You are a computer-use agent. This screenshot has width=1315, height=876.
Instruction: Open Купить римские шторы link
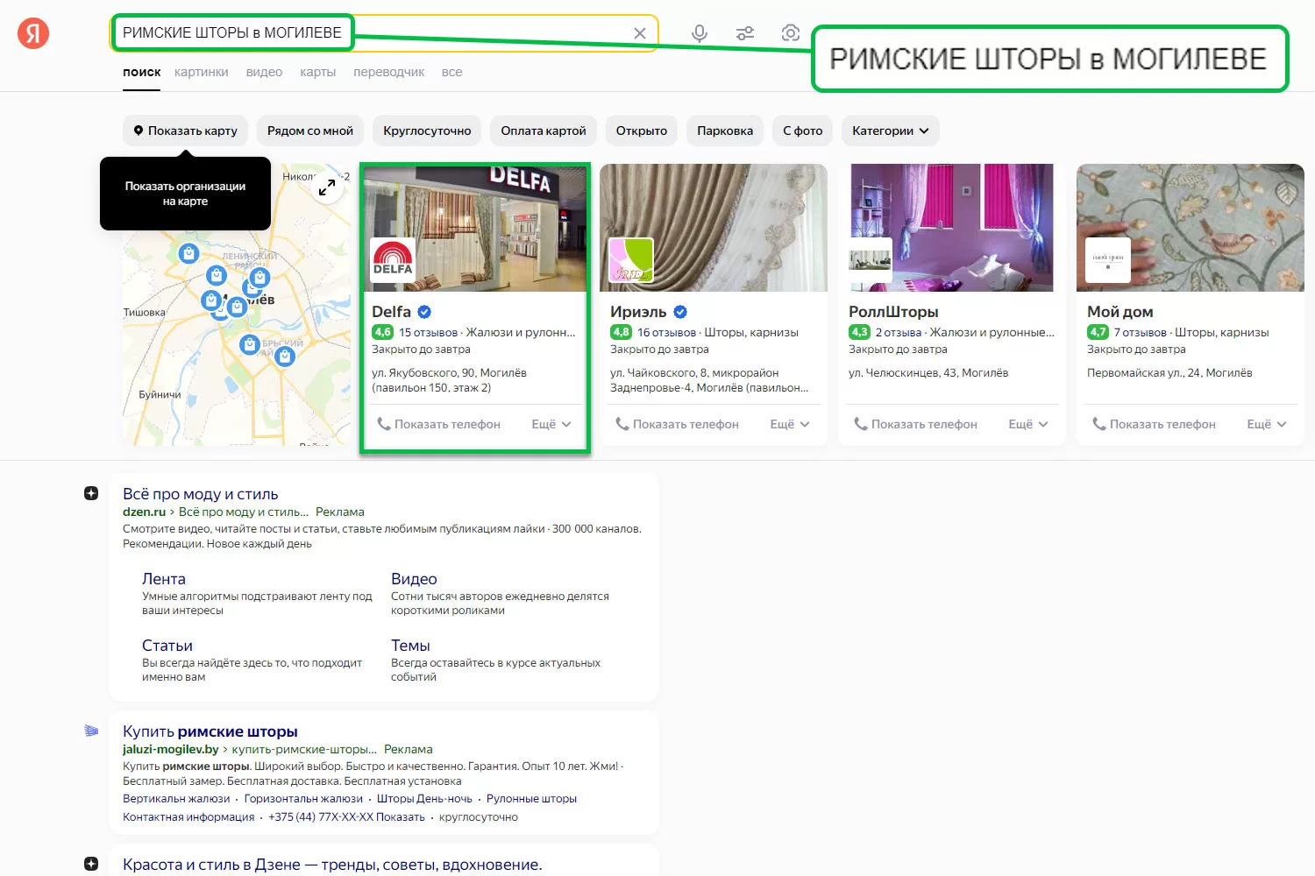(x=210, y=731)
